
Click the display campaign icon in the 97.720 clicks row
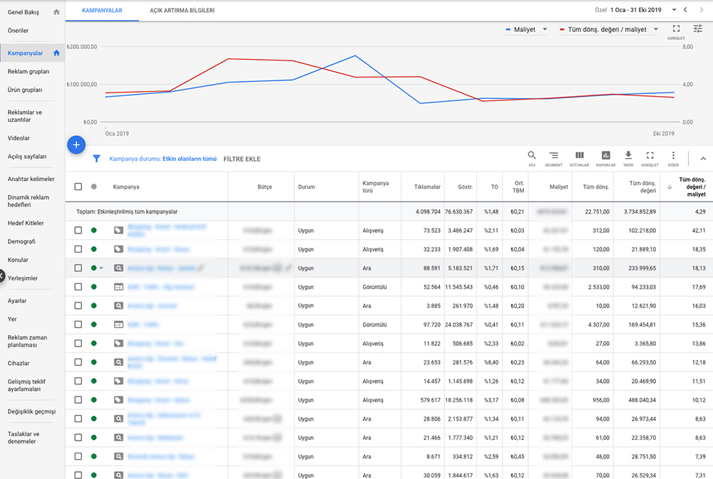point(118,325)
